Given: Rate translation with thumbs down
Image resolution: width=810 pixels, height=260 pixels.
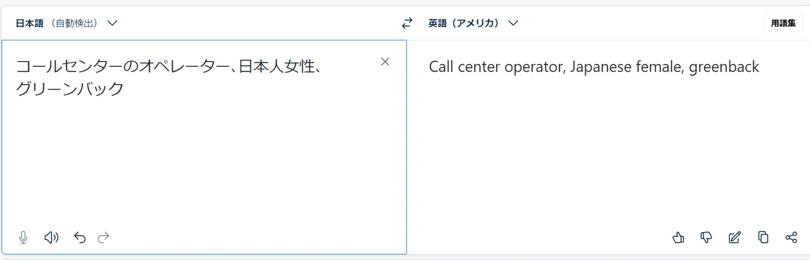Looking at the screenshot, I should [707, 237].
